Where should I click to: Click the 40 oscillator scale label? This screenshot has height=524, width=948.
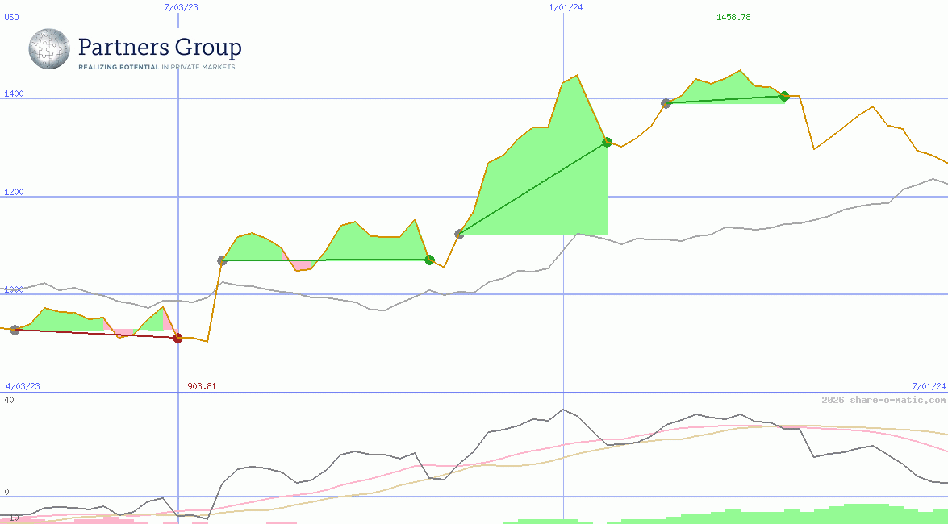[x=7, y=398]
